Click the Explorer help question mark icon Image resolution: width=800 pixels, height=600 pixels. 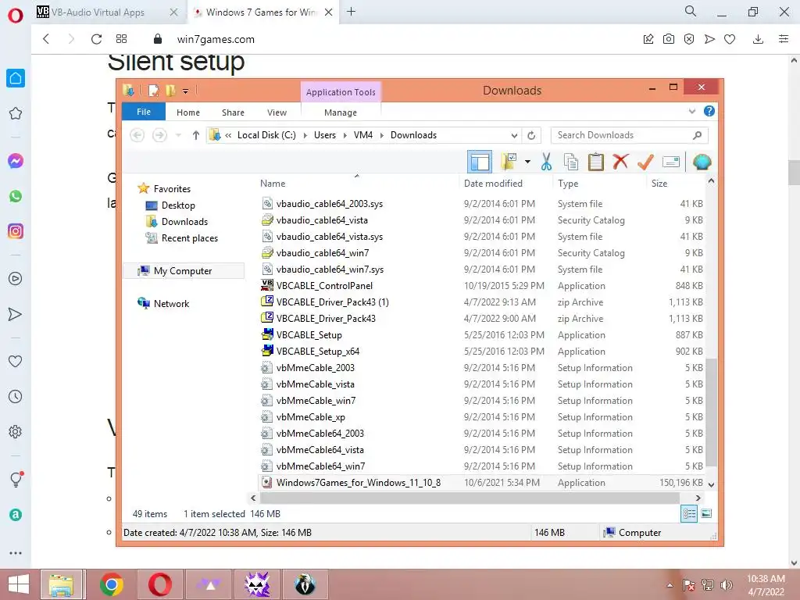coord(709,111)
